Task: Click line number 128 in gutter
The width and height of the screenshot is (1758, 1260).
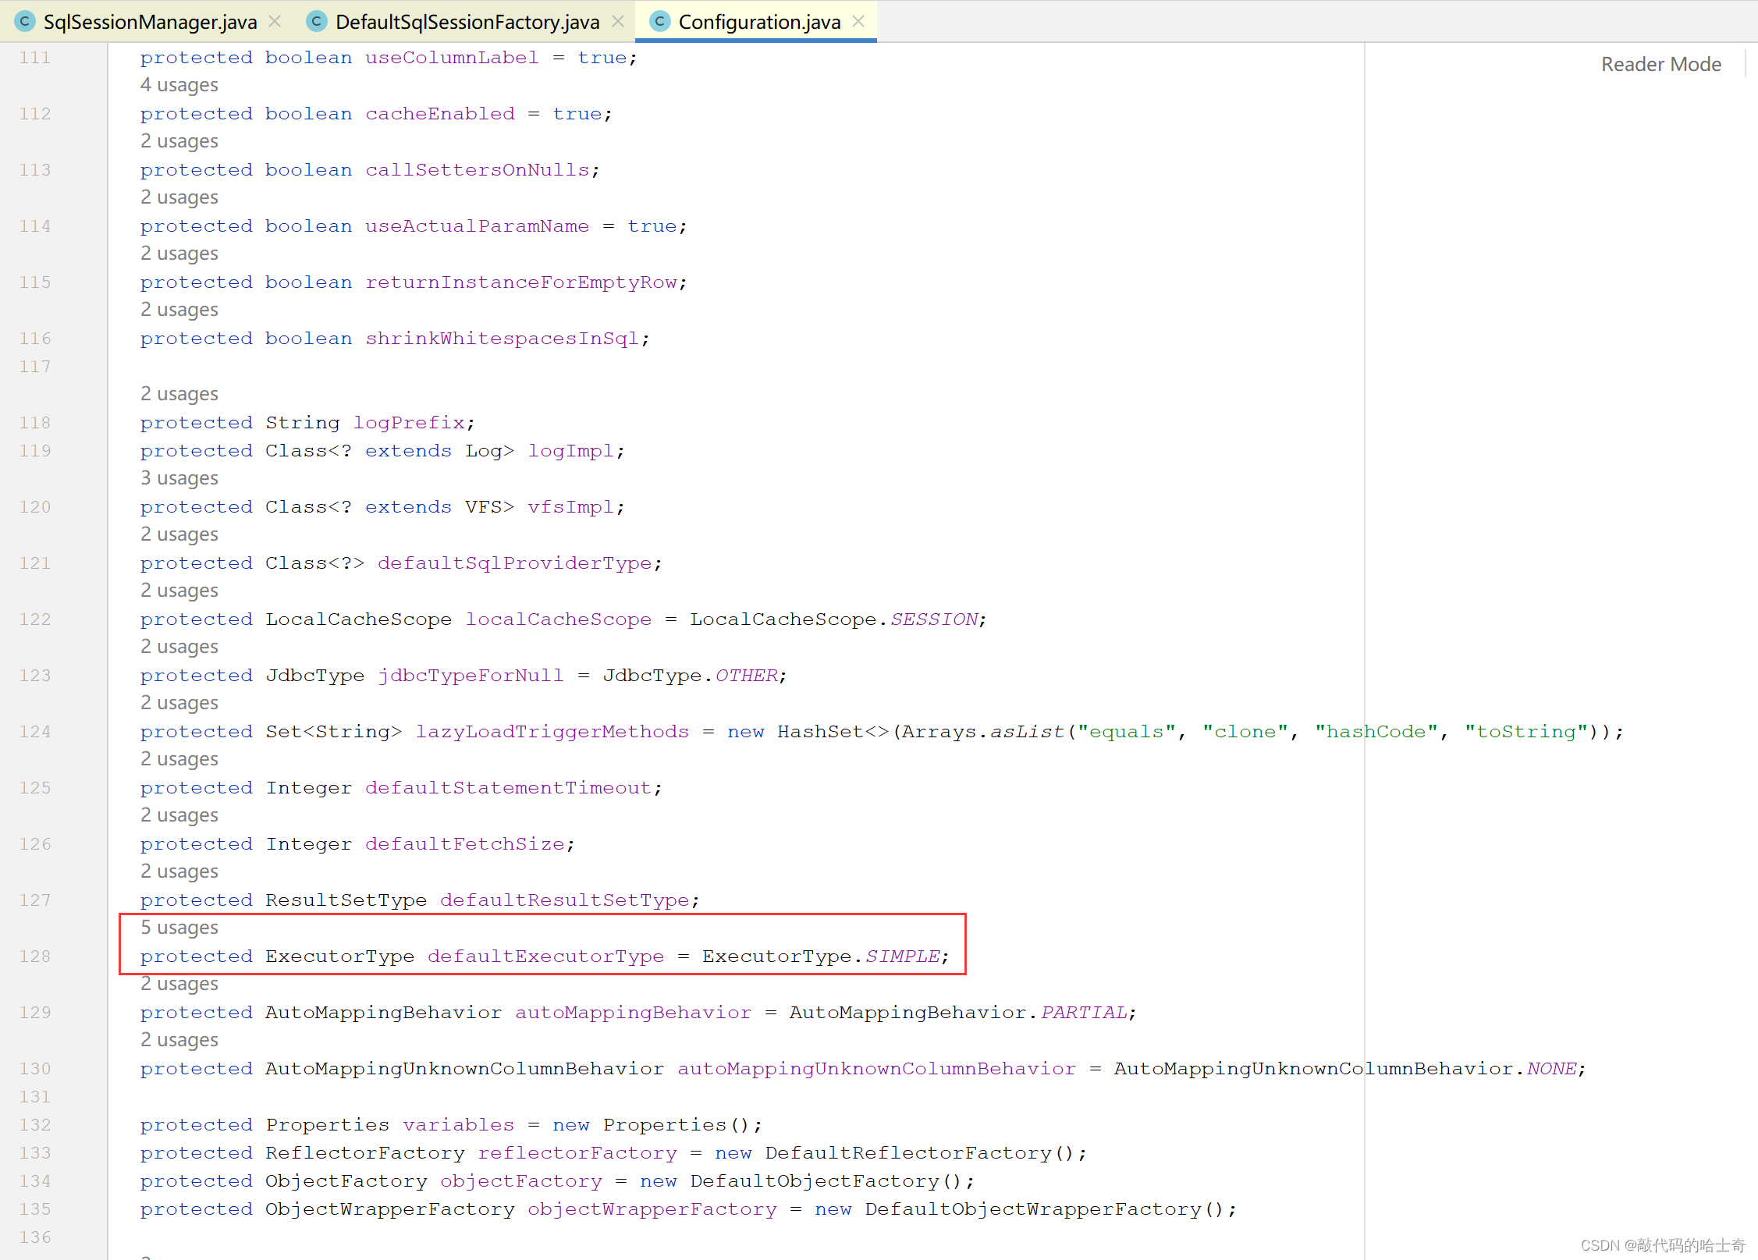Action: pyautogui.click(x=35, y=957)
